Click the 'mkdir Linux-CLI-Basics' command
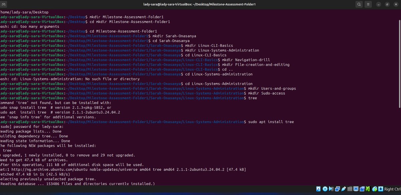The image size is (401, 195). [209, 45]
